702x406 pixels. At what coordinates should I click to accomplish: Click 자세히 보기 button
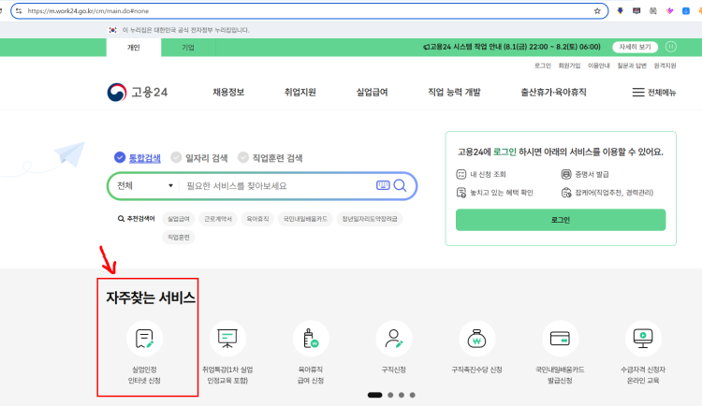(x=635, y=47)
